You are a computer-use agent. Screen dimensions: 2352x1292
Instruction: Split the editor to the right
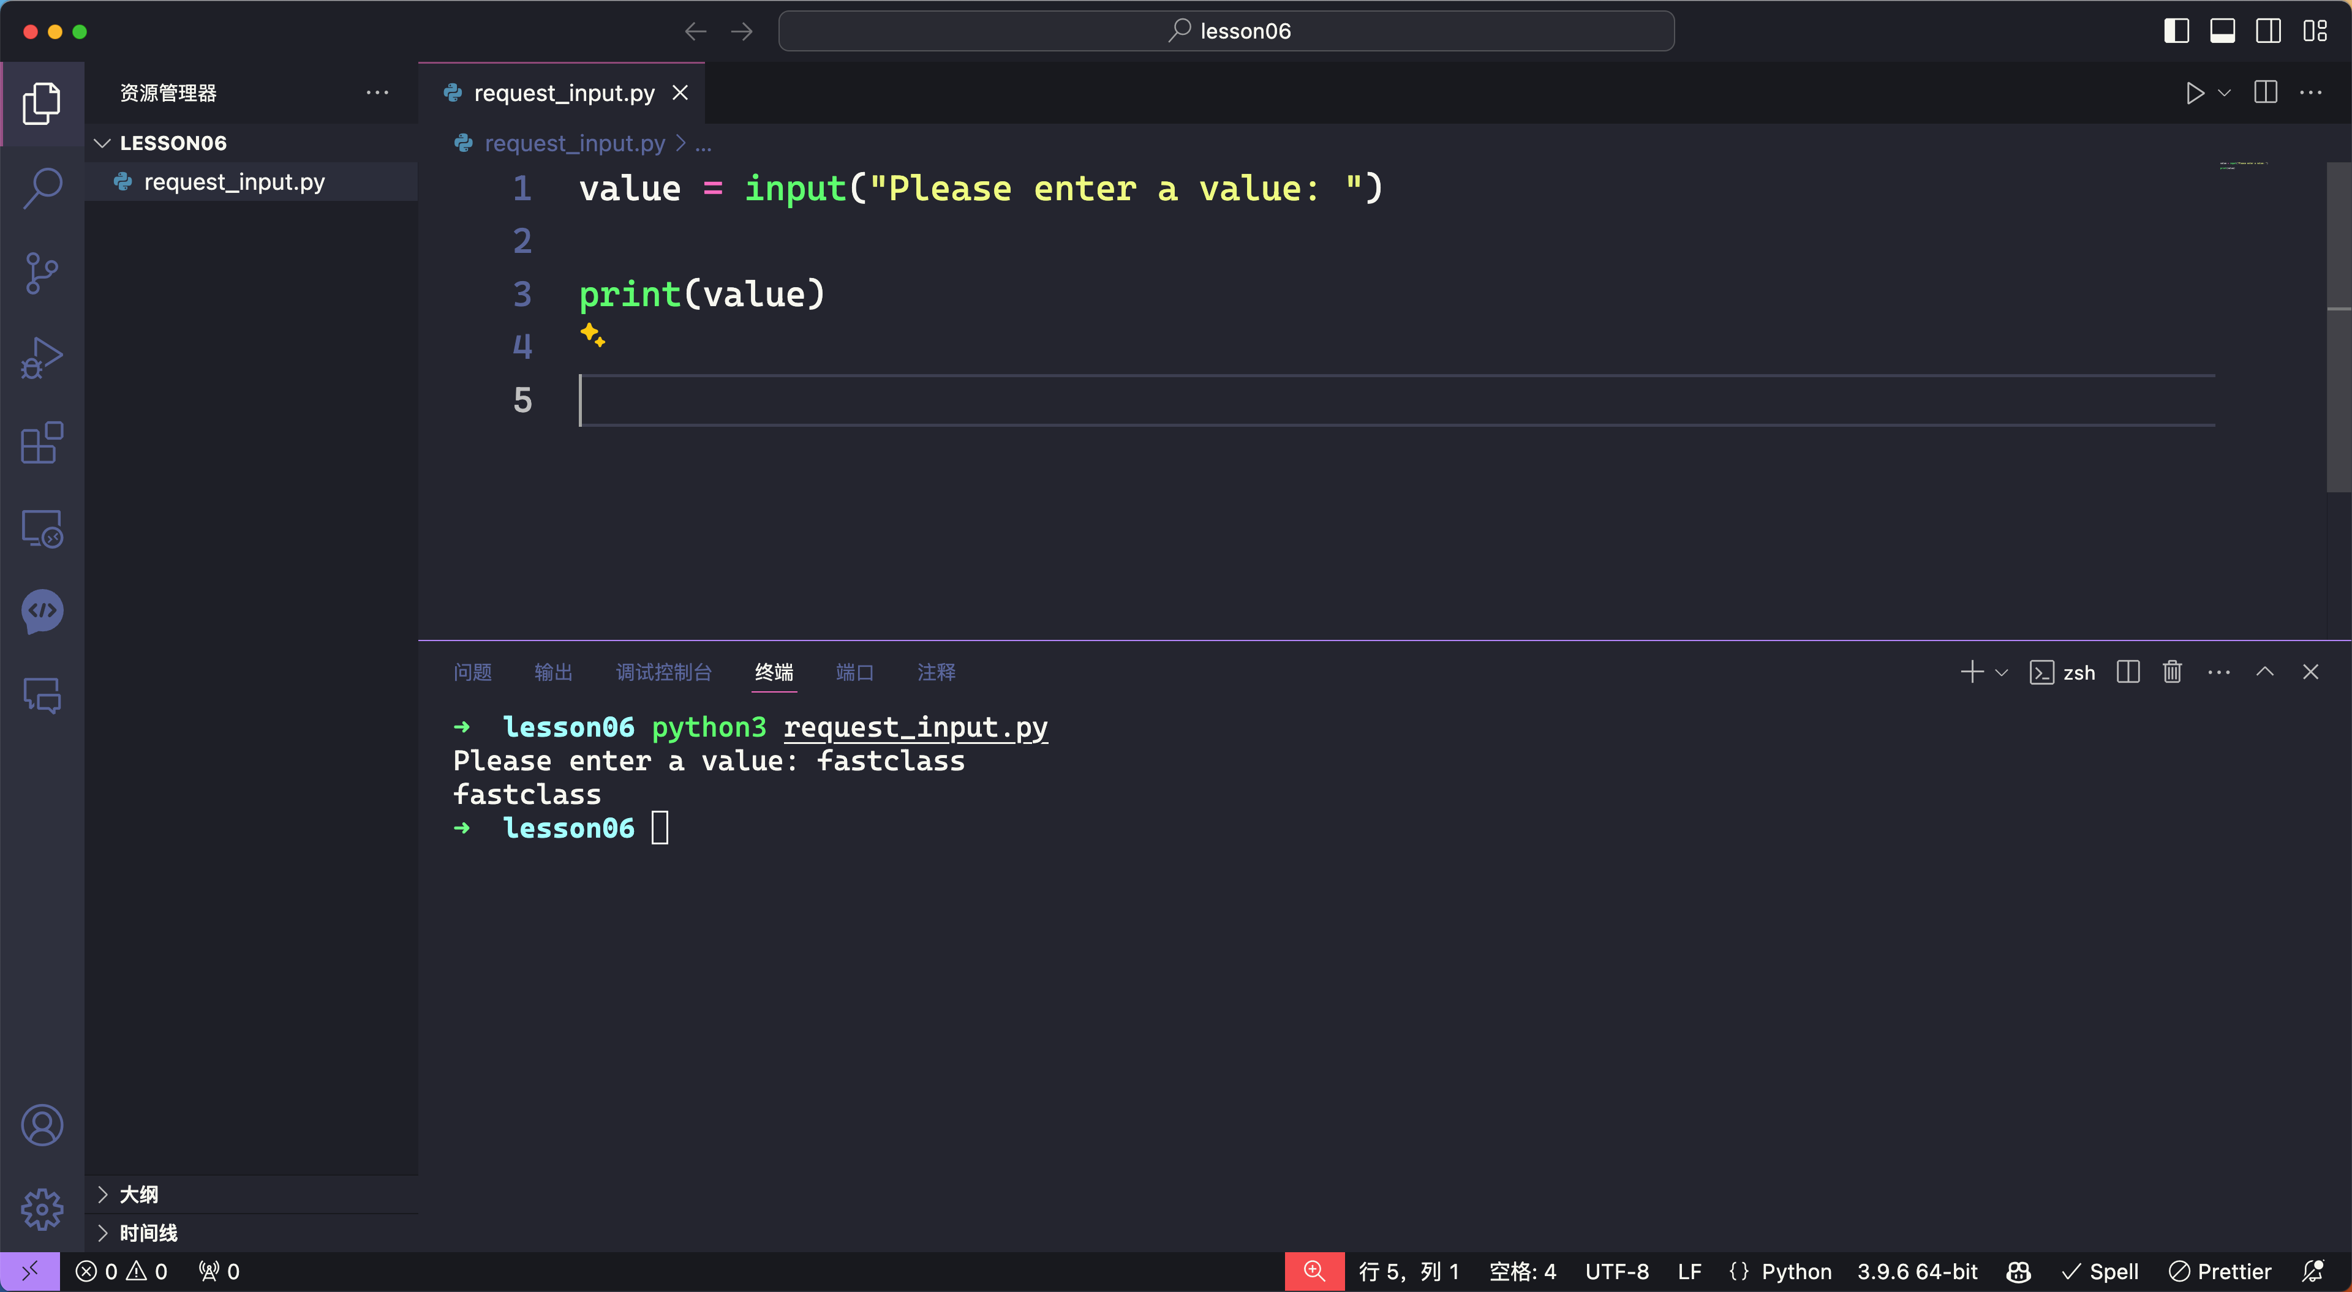point(2265,93)
